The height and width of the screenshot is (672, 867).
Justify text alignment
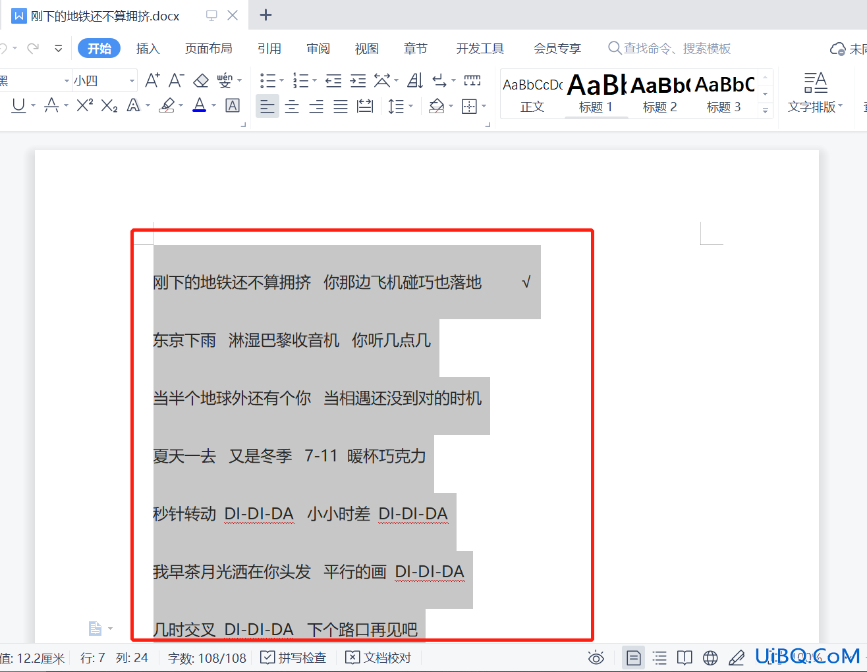click(x=341, y=106)
